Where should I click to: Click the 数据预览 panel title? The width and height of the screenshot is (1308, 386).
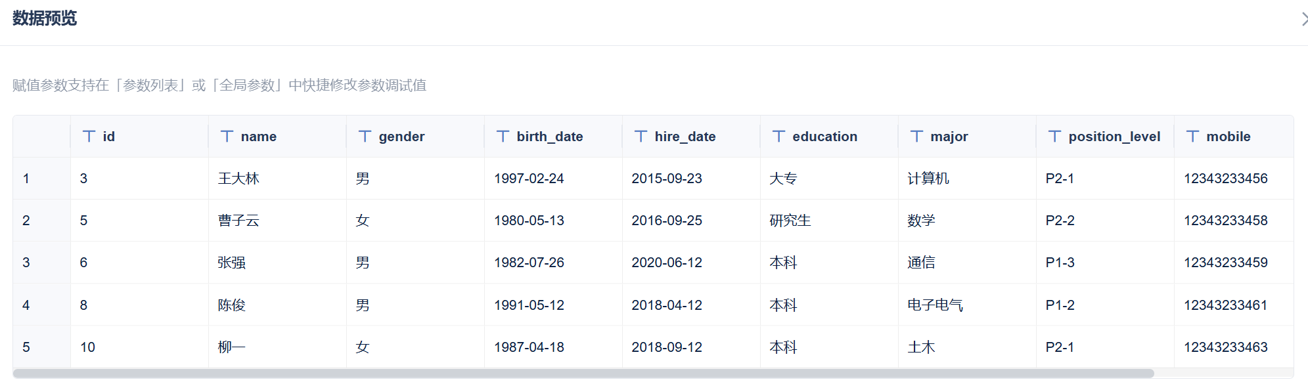(45, 18)
